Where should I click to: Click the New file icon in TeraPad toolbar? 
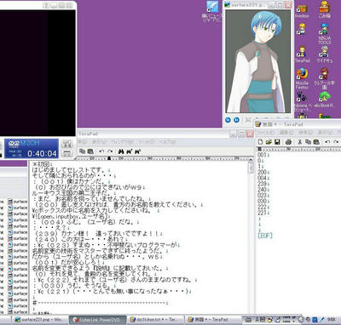(260, 141)
